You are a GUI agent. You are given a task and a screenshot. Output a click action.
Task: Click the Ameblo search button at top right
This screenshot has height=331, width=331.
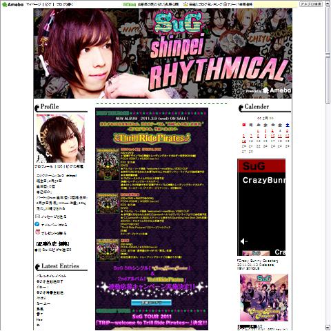click(311, 4)
